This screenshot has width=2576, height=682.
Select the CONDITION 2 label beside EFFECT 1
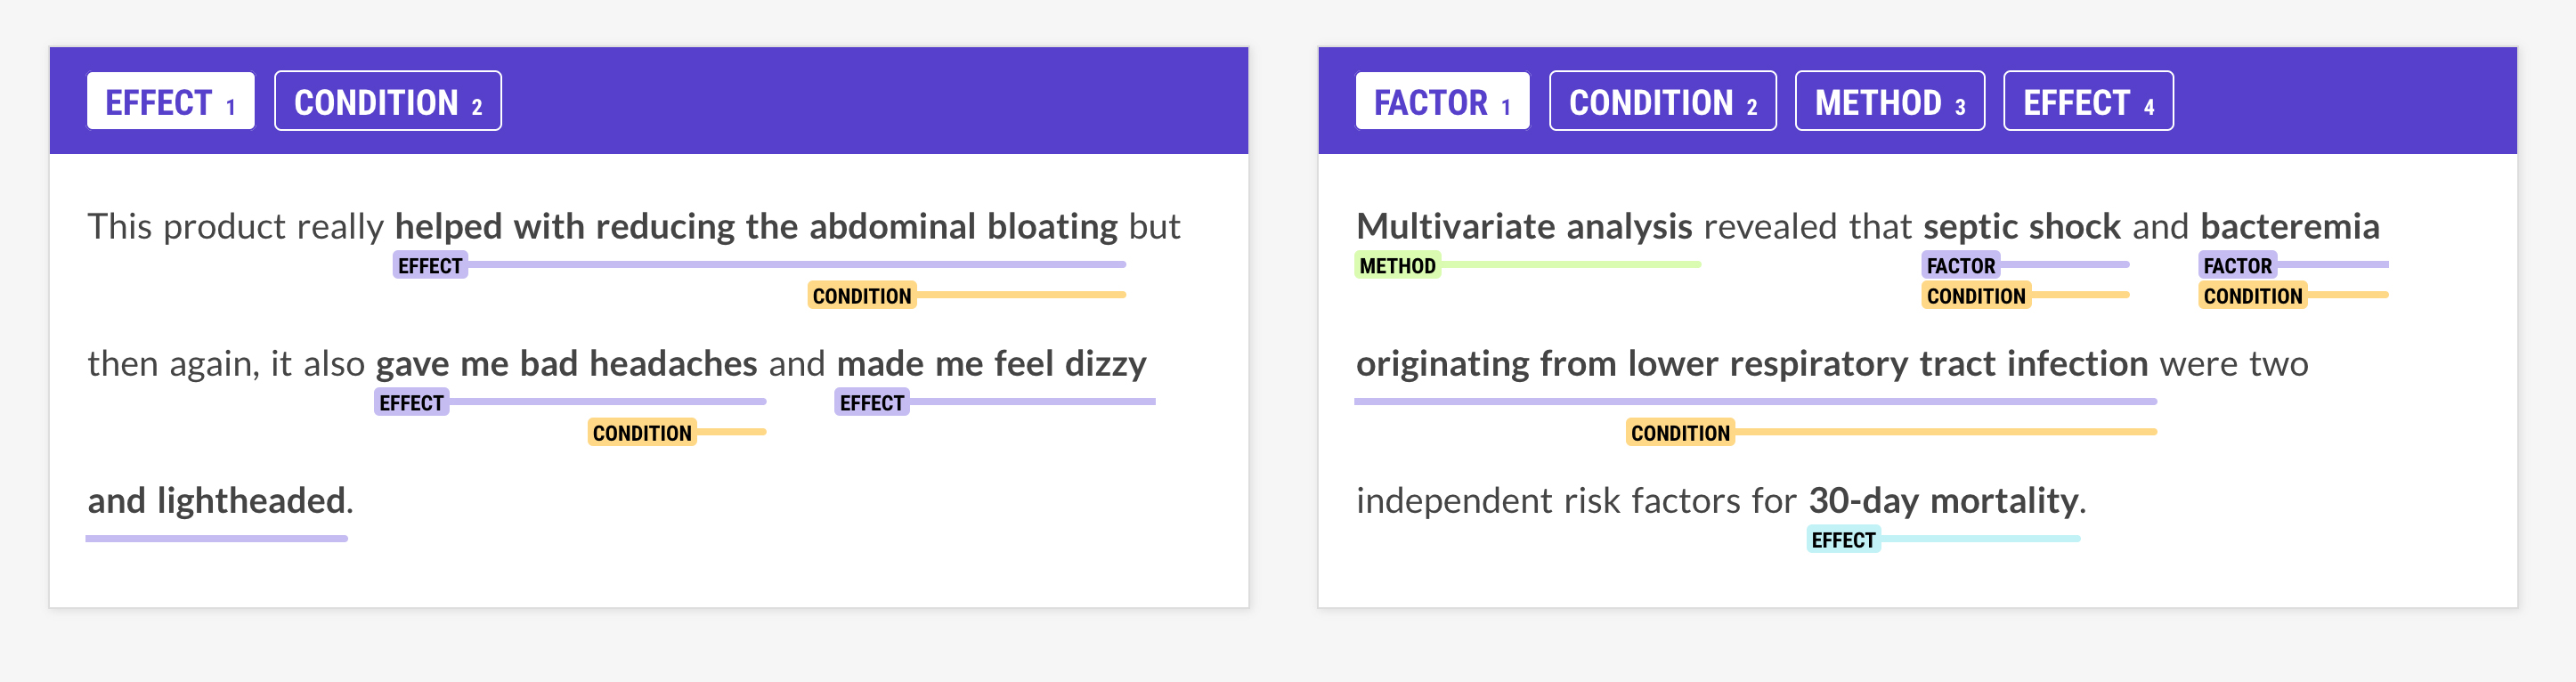tap(387, 101)
